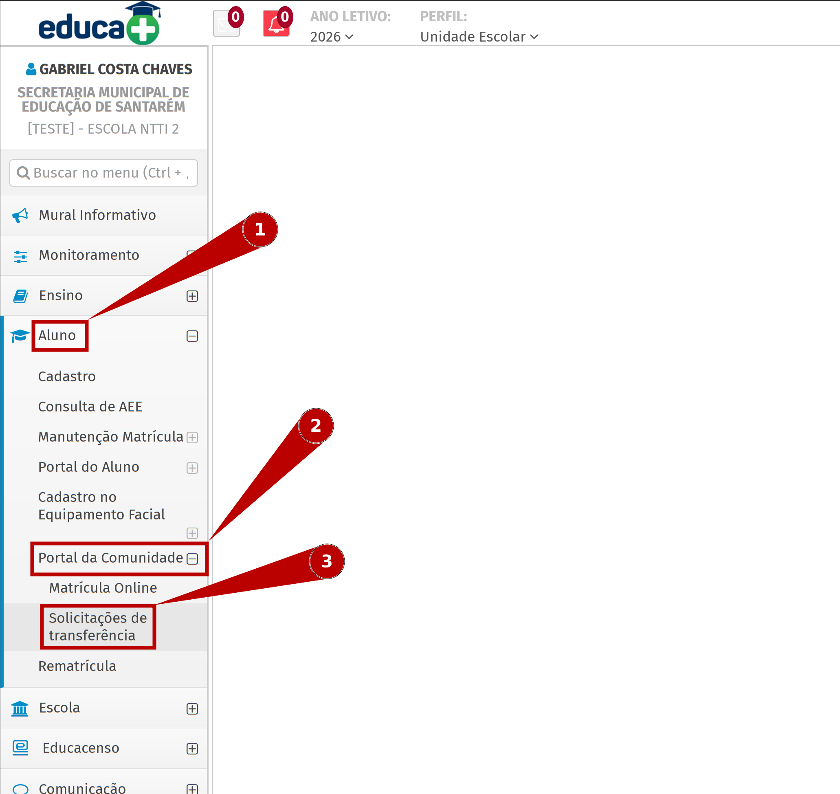Open Solicitações de transferência menu item
The width and height of the screenshot is (840, 794).
click(x=98, y=627)
